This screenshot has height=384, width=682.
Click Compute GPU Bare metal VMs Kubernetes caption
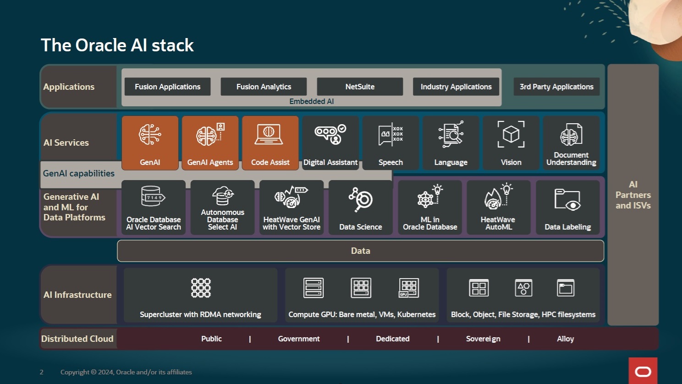(x=362, y=314)
